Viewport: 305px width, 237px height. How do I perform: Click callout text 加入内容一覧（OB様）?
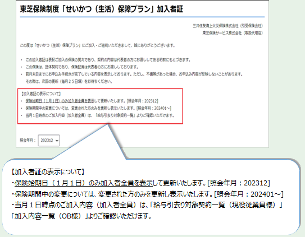[x=50, y=216]
